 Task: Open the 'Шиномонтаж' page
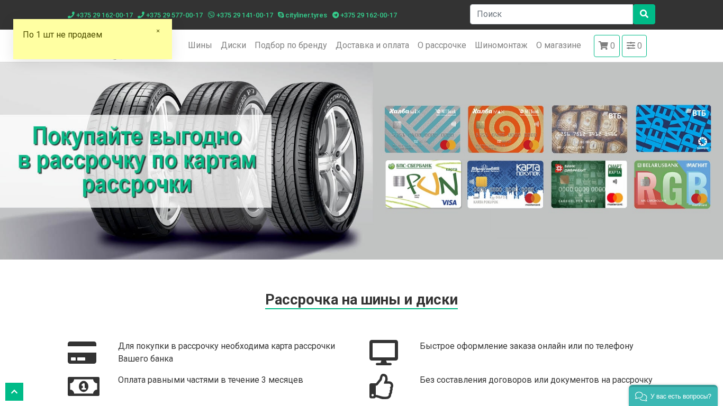pyautogui.click(x=501, y=45)
